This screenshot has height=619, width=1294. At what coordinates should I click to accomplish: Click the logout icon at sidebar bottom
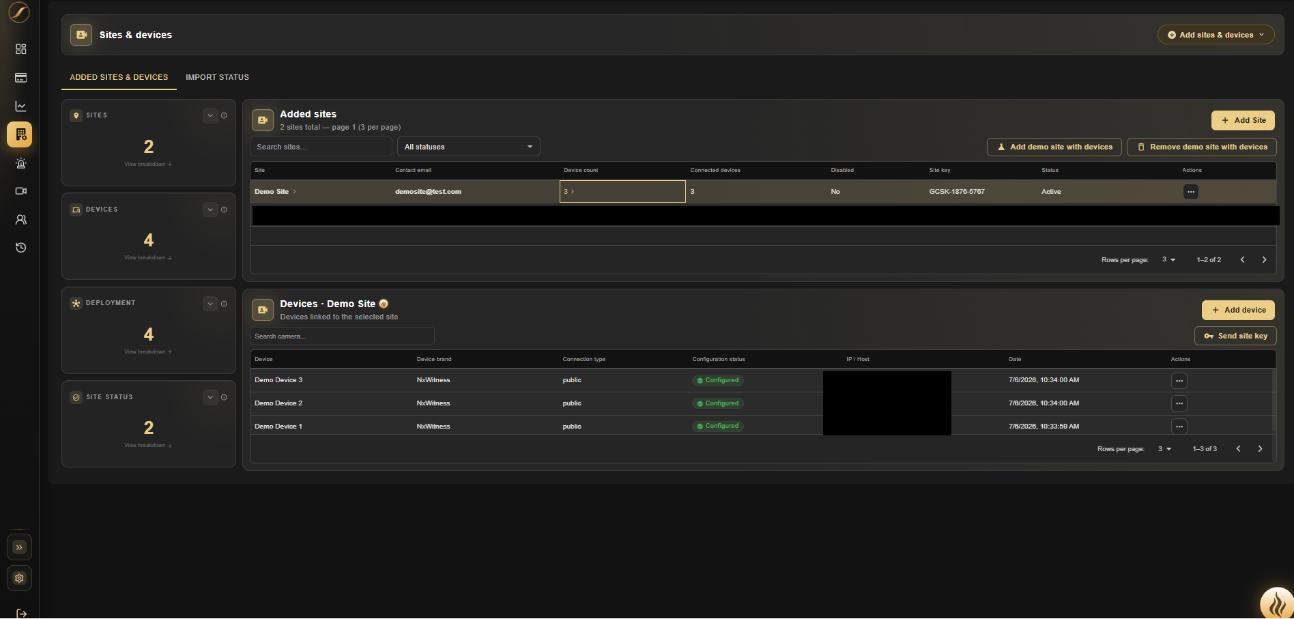click(x=21, y=614)
